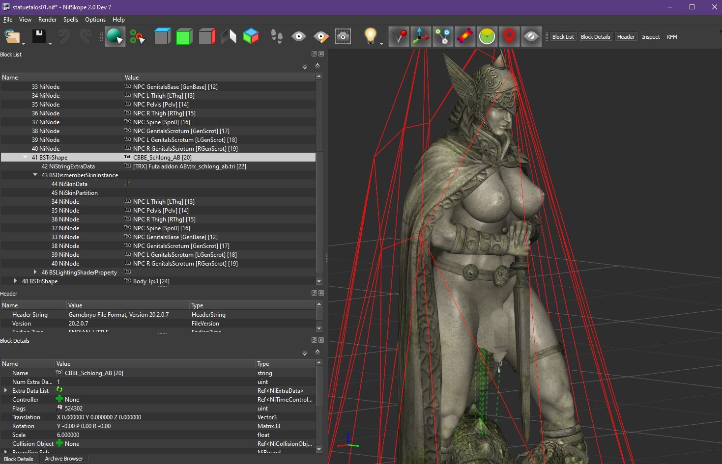Collapse the 41 BSTriShape tree node
Screen dimensions: 722x464
click(x=25, y=158)
